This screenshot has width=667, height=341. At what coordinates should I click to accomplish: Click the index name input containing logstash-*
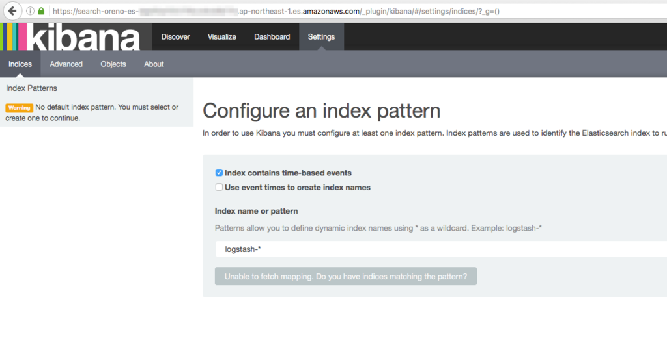(x=441, y=249)
